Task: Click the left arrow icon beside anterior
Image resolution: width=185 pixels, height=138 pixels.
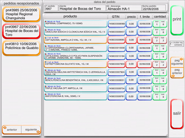Action: pyautogui.click(x=5, y=128)
